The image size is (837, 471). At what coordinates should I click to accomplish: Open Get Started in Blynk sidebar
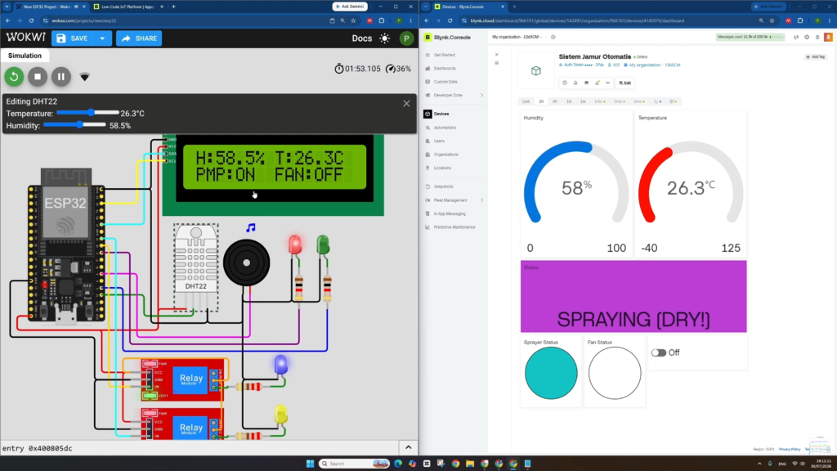click(444, 55)
